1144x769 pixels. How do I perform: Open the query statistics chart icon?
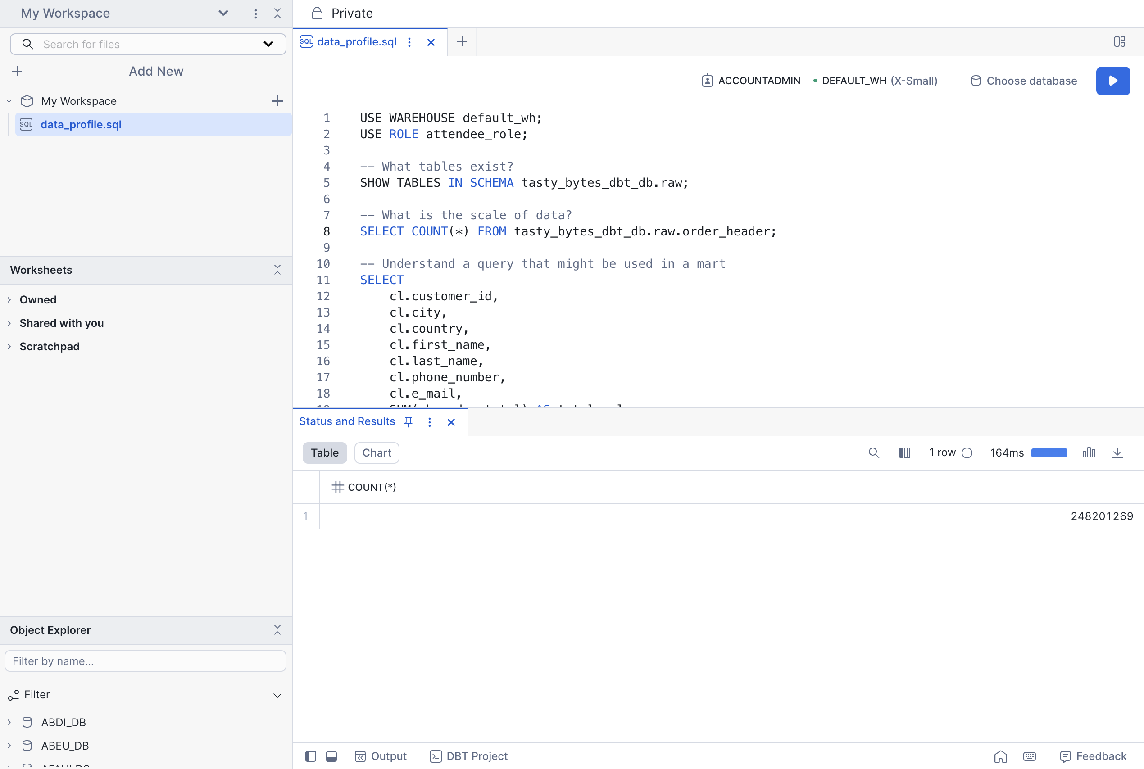(x=1089, y=452)
